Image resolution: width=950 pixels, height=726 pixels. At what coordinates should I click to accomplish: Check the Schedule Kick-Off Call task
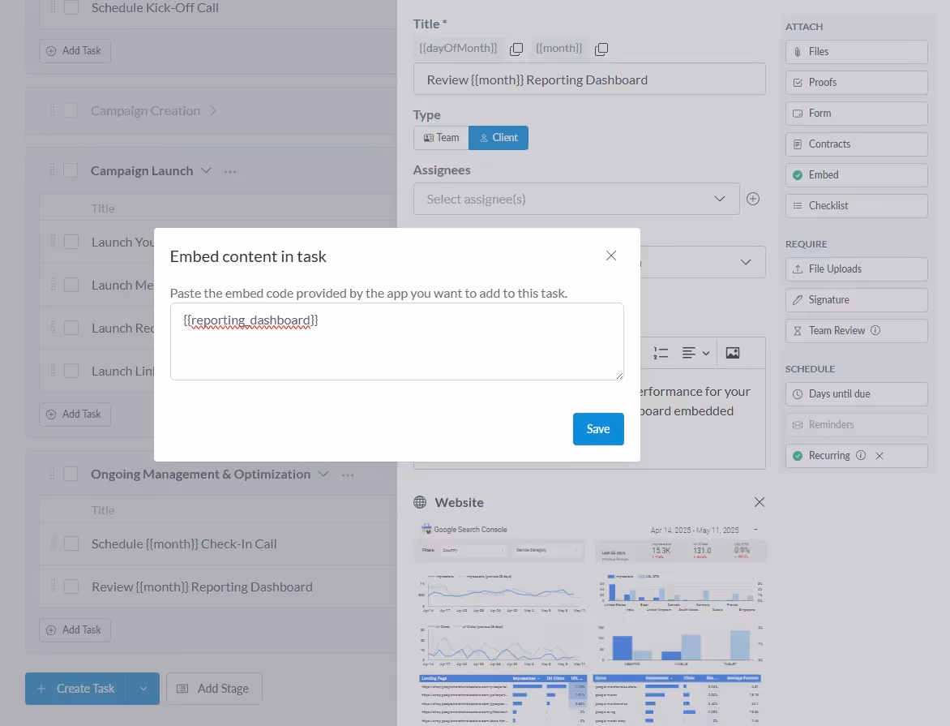coord(71,8)
